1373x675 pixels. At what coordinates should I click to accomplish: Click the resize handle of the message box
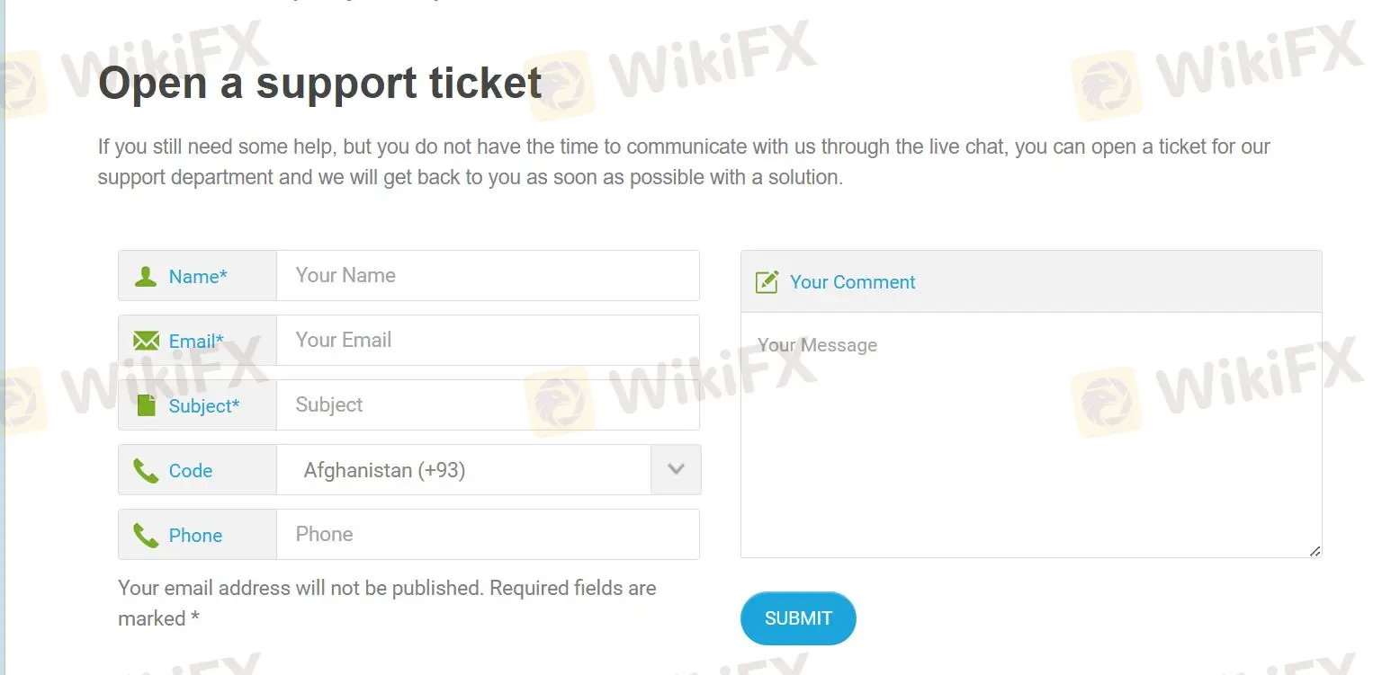click(1314, 550)
